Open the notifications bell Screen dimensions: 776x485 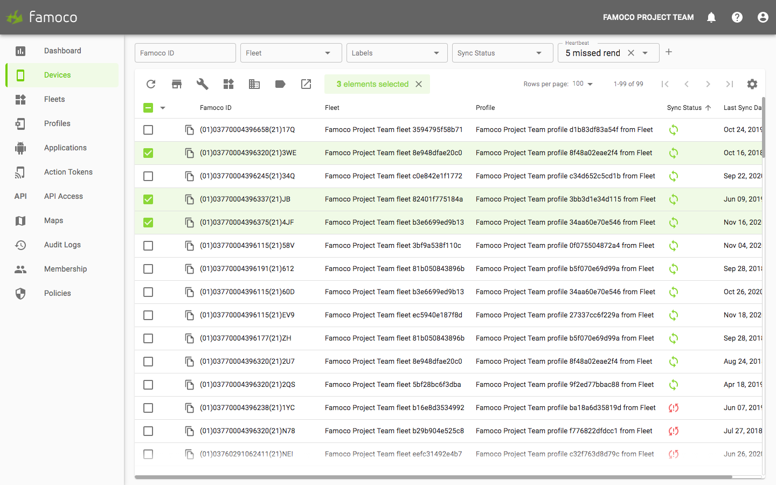click(711, 17)
